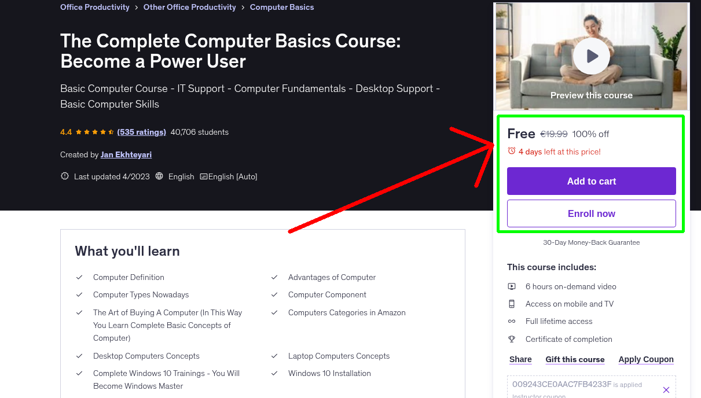Screen dimensions: 701x398
Task: Click 'This course includes:' heading
Action: 552,267
